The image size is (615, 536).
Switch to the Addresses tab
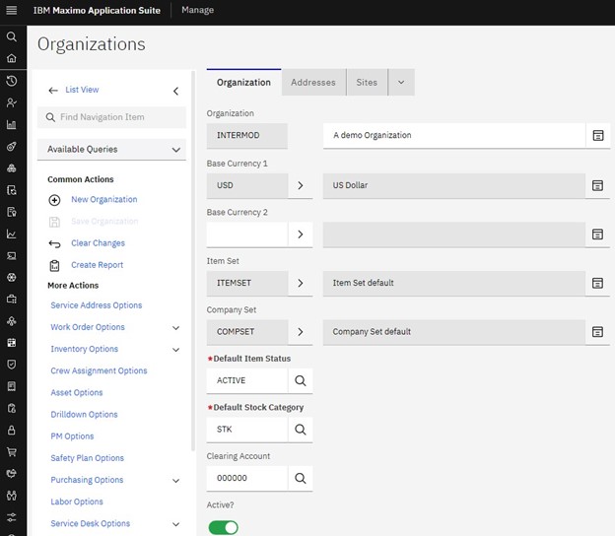pyautogui.click(x=313, y=83)
